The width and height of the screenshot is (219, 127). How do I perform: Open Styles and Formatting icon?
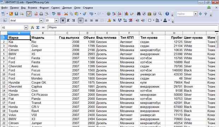coord(5,20)
